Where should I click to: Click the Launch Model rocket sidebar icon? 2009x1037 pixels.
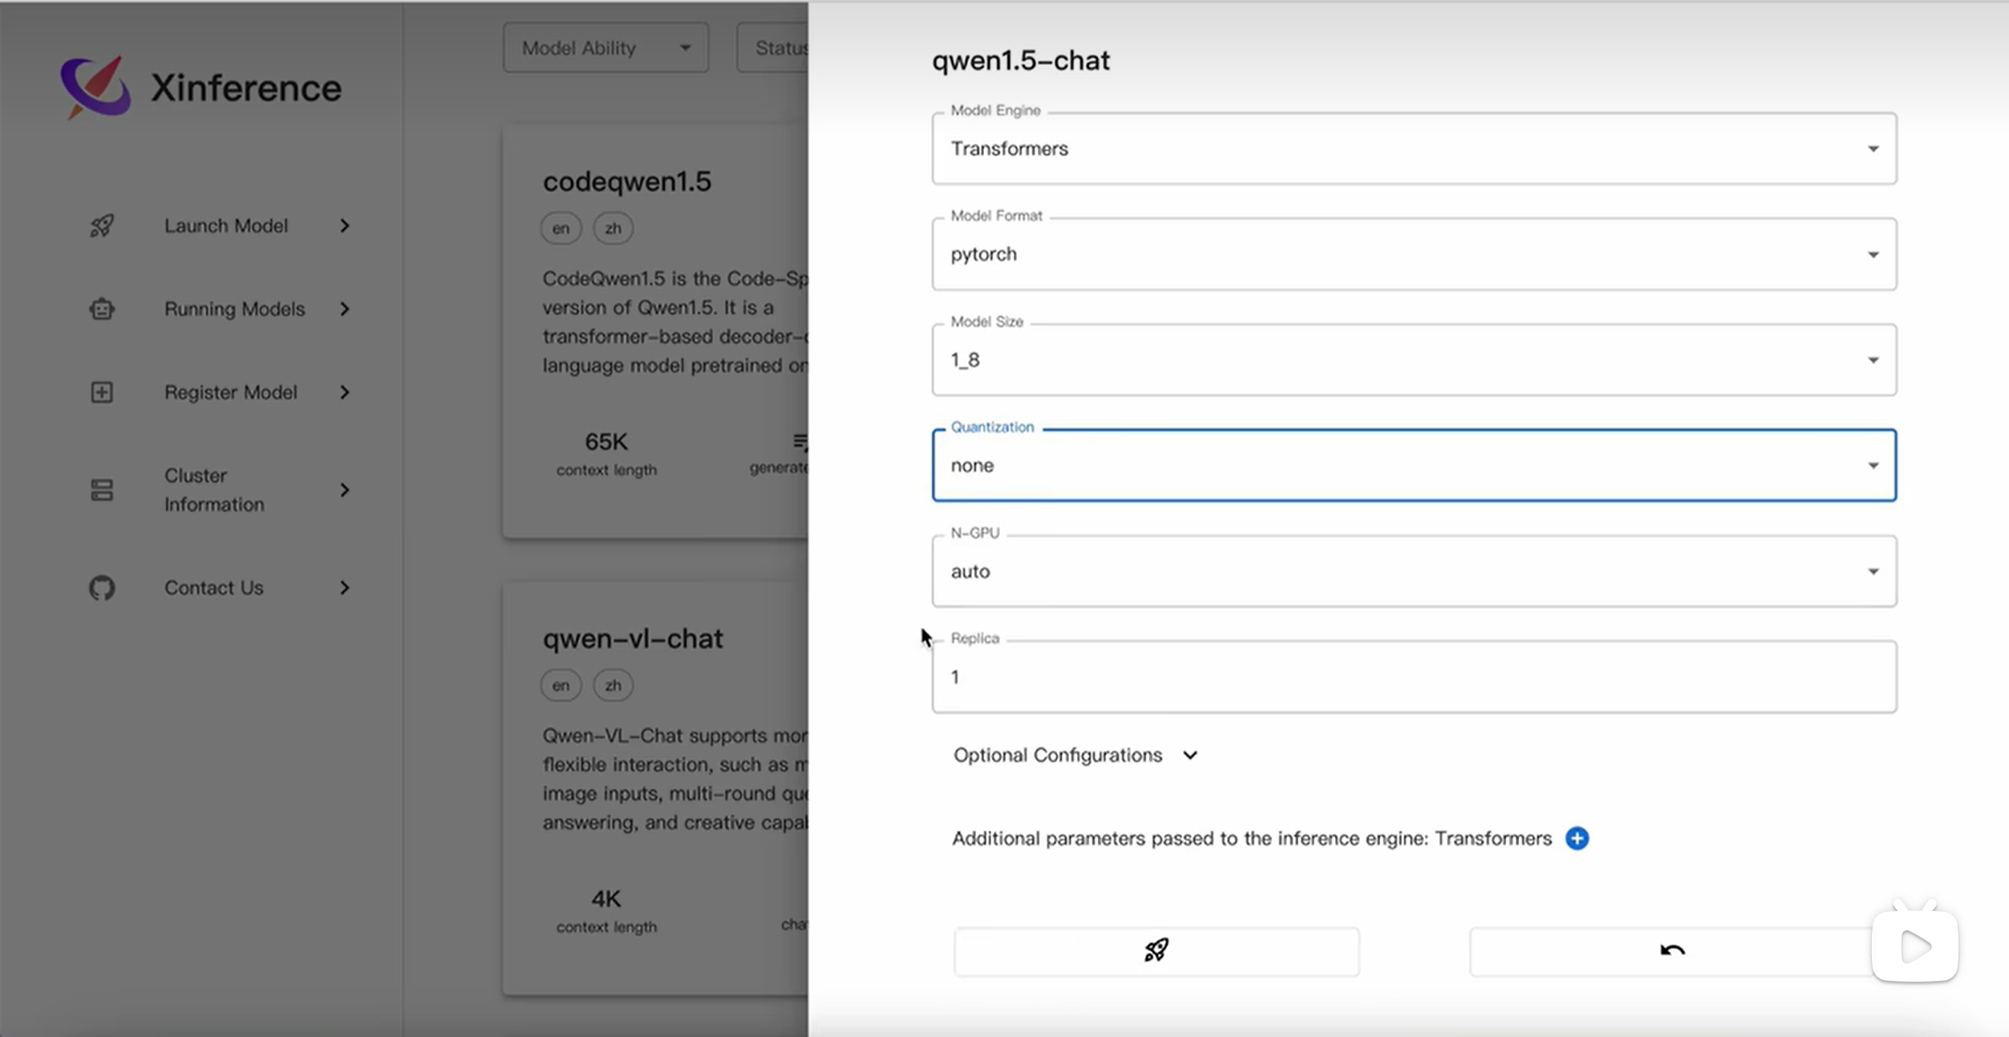(102, 226)
